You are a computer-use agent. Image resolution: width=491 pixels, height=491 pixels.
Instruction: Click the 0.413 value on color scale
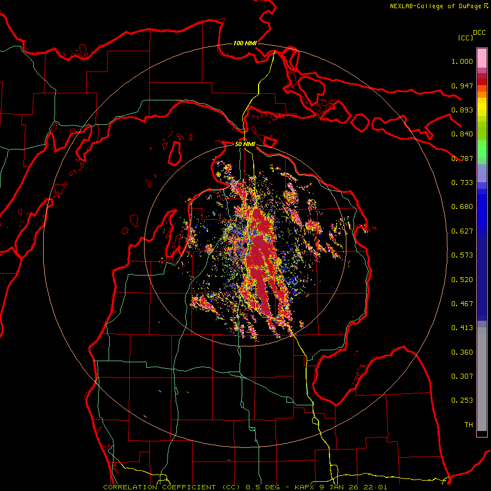pos(462,328)
